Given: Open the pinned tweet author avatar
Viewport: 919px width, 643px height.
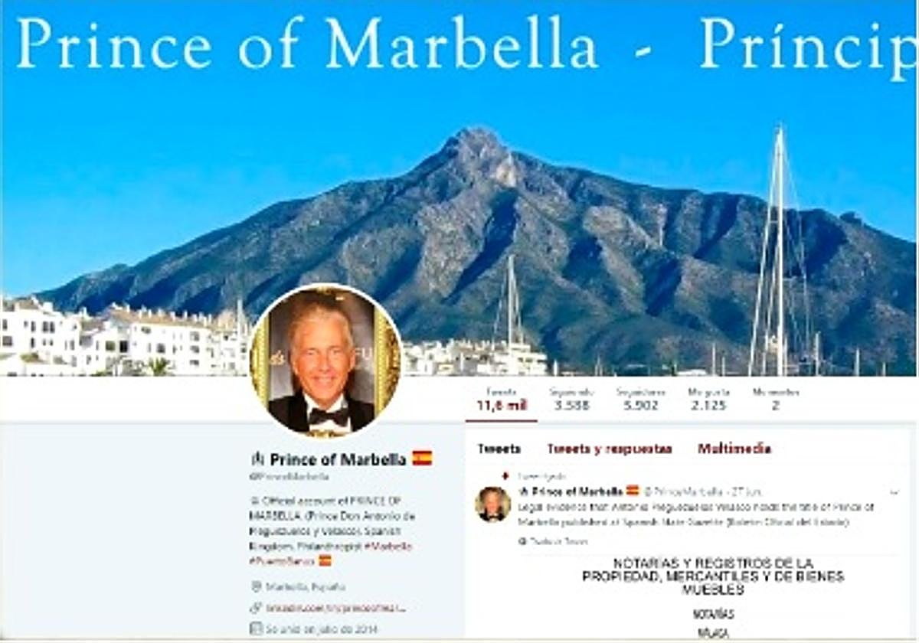Looking at the screenshot, I should pyautogui.click(x=492, y=504).
